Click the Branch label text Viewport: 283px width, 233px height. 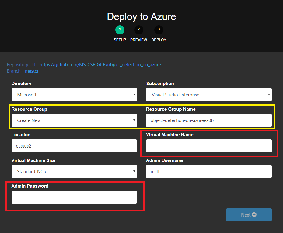click(x=14, y=71)
